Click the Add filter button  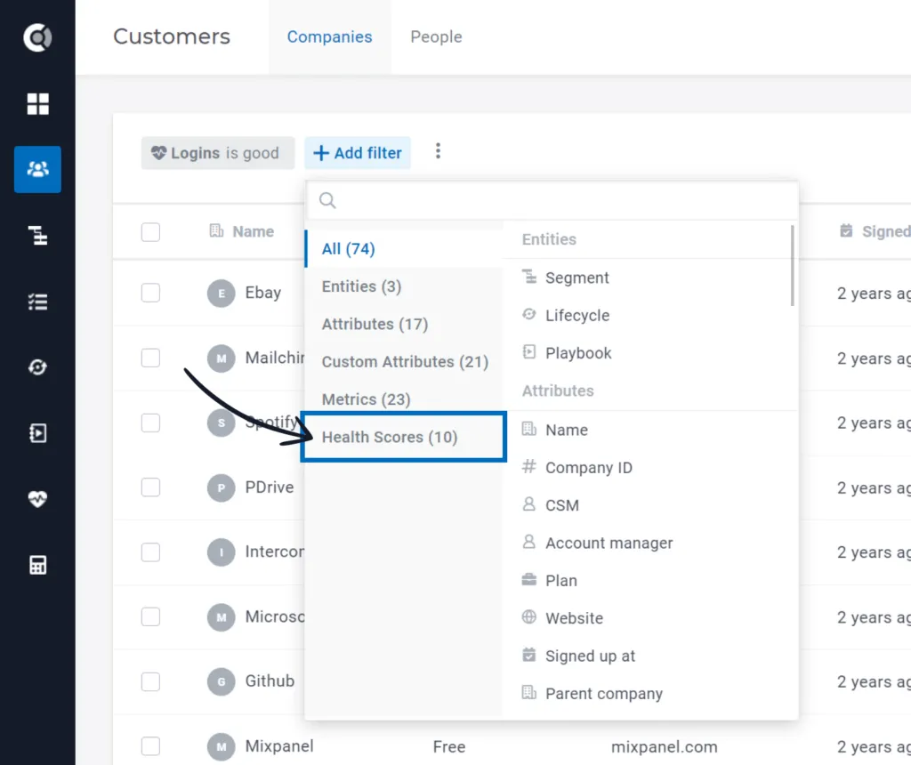(358, 153)
